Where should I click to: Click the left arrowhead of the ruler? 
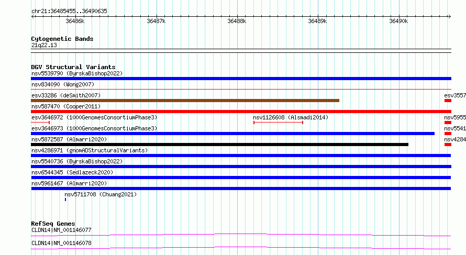click(32, 17)
